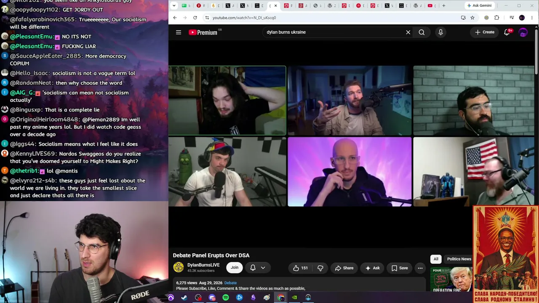
Task: Open the DylanBurnsLIVE channel avatar
Action: point(179,267)
